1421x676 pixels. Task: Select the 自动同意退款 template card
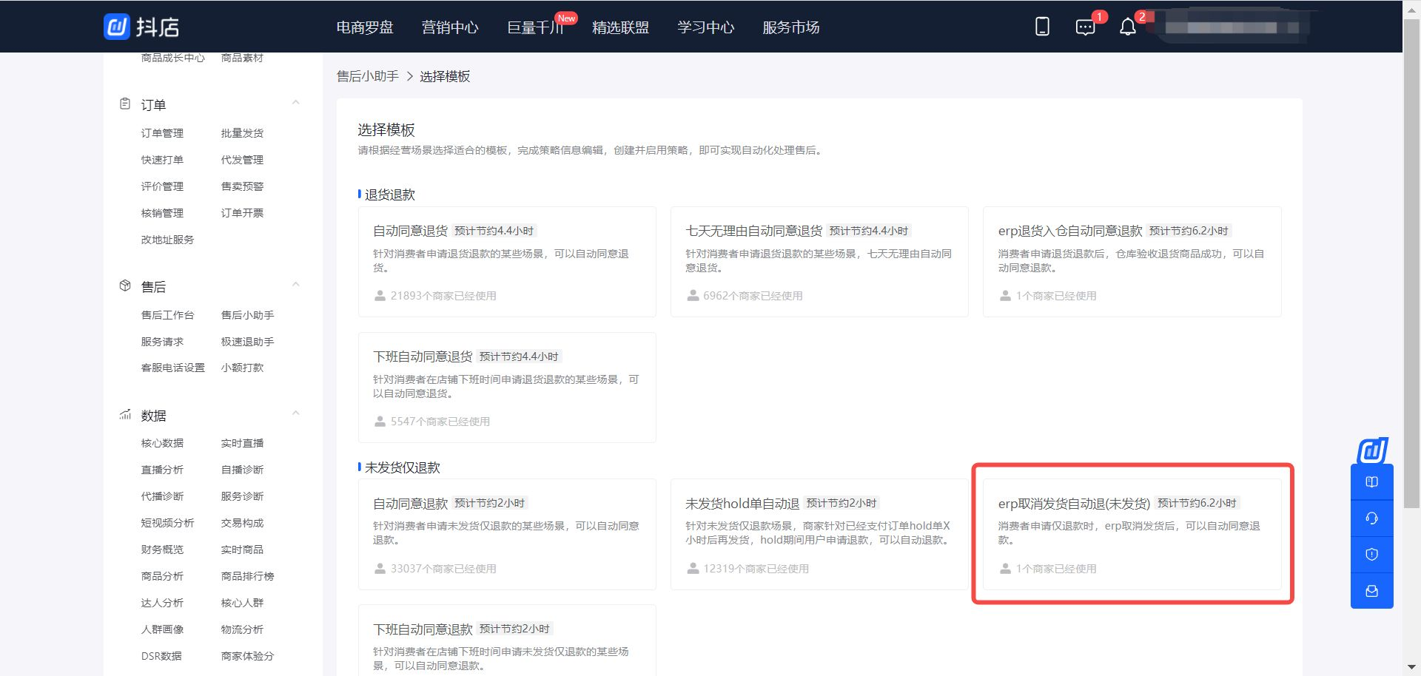point(507,534)
